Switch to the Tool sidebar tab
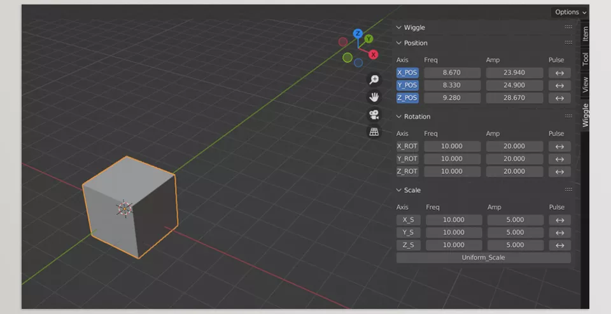 (x=585, y=58)
